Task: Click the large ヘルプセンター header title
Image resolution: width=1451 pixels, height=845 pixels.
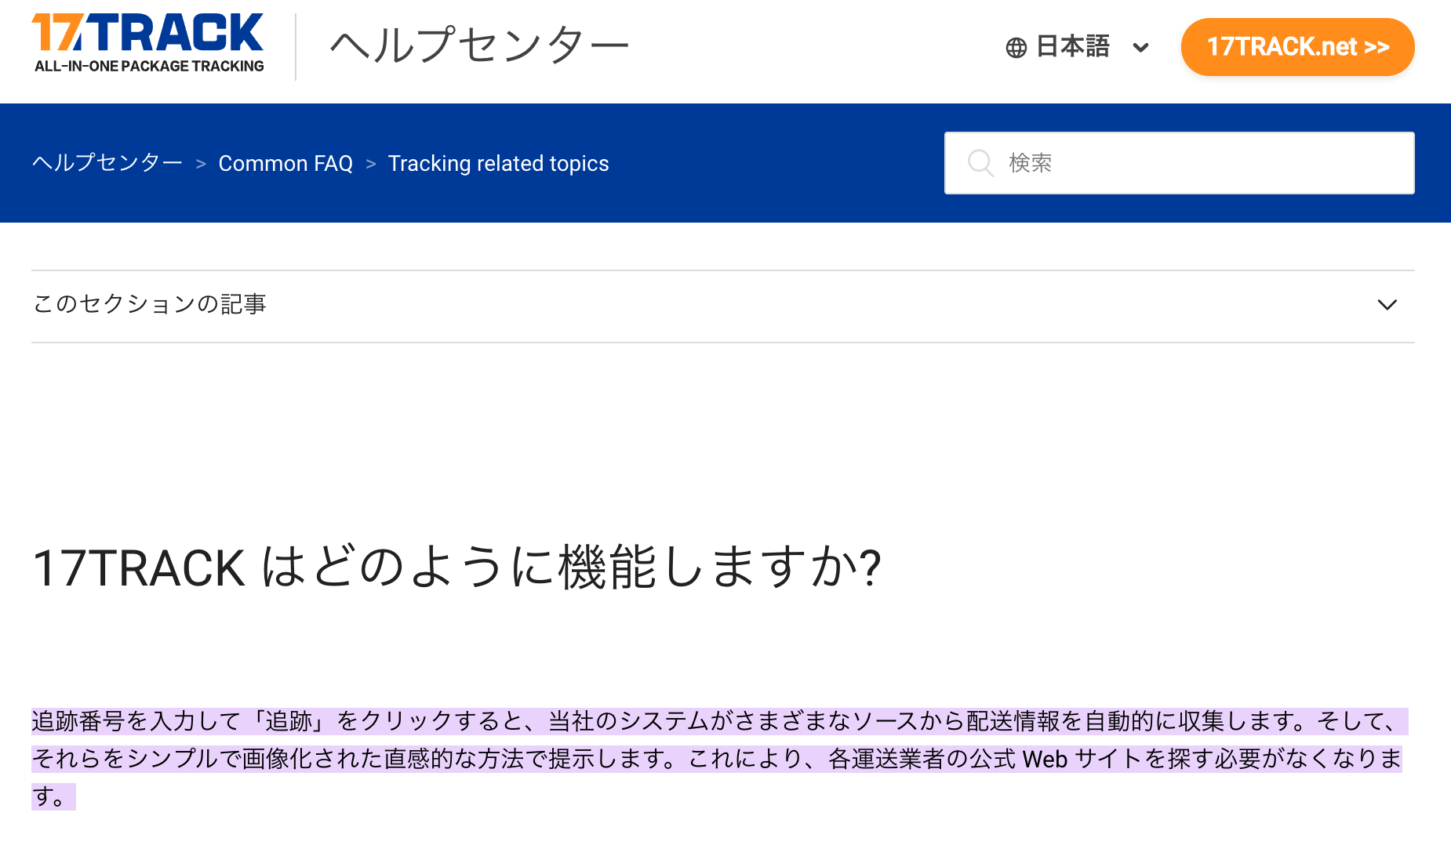Action: click(x=479, y=45)
